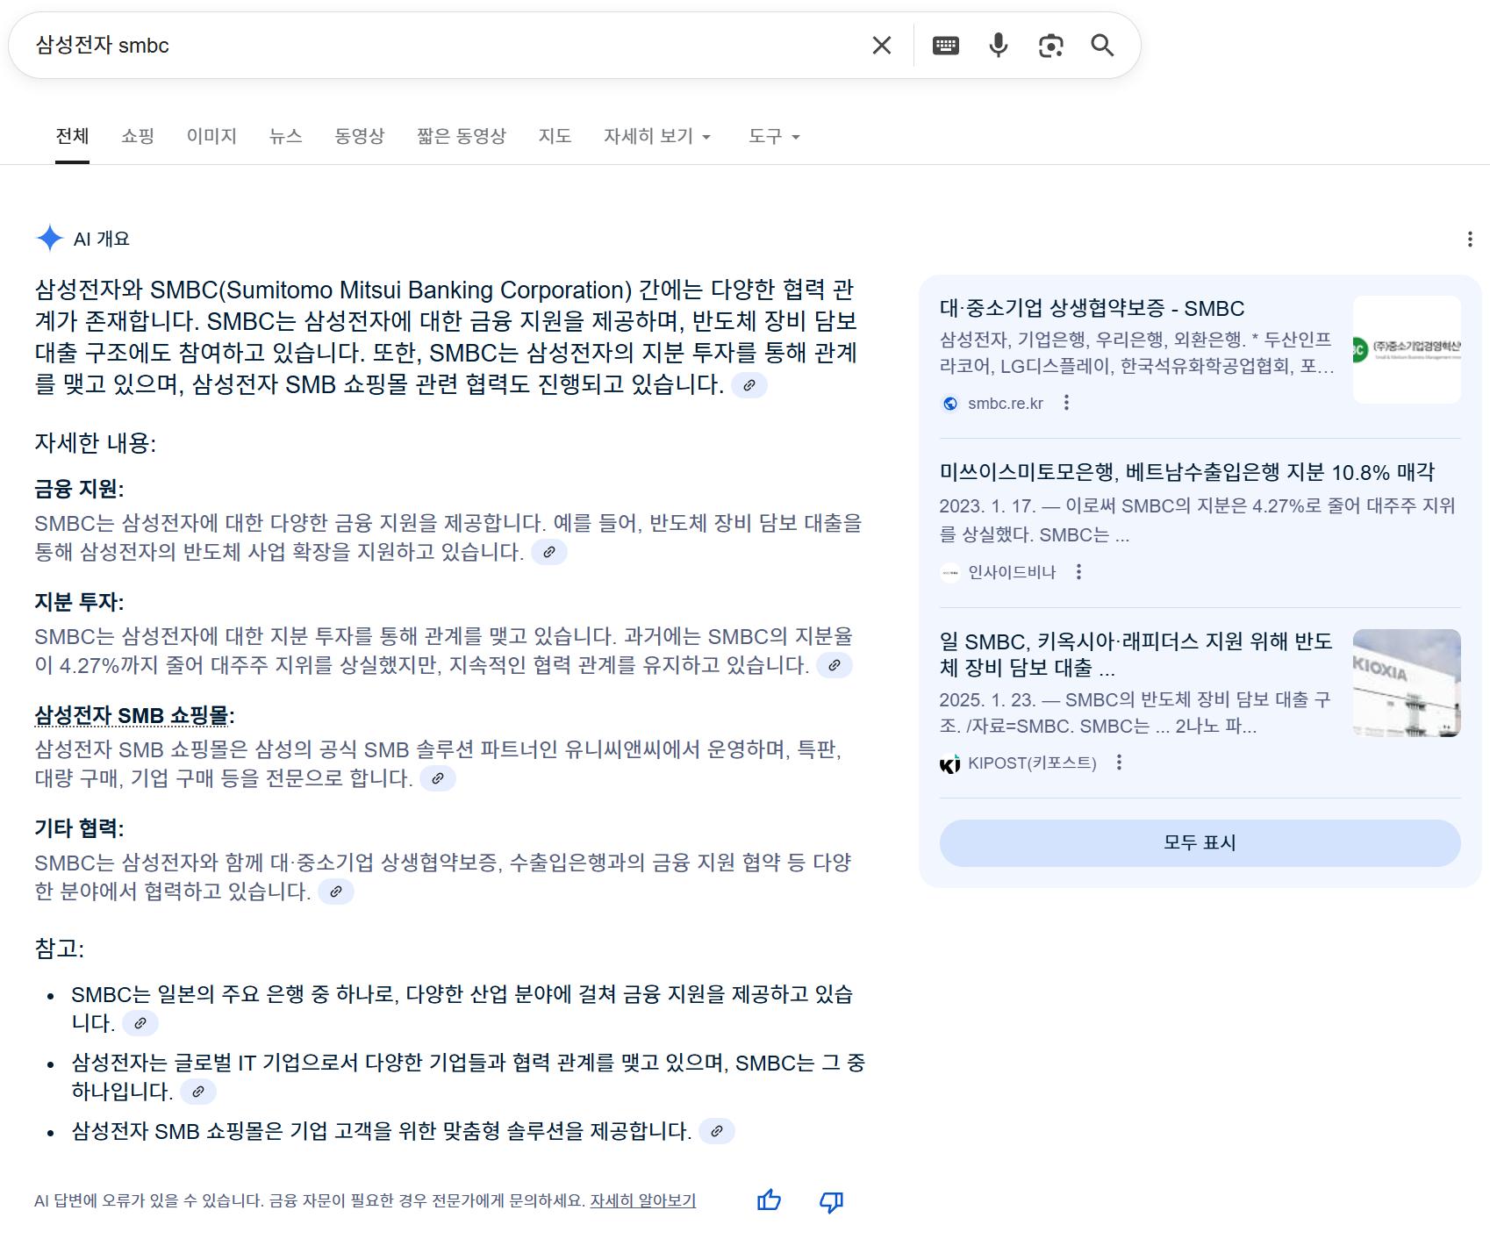Screen dimensions: 1490x1239
Task: Open source link icon in 지분 투자 section
Action: pos(835,665)
